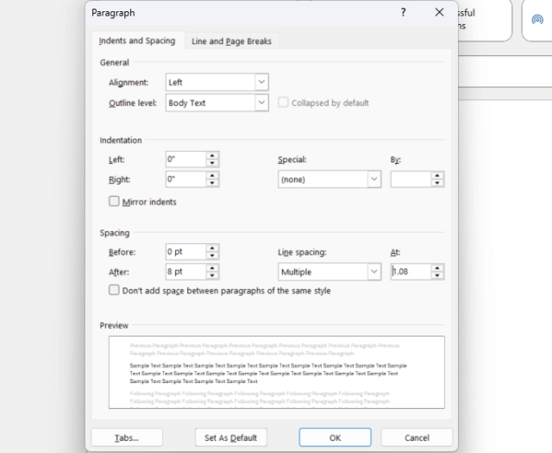Switch to Indents and Spacing tab
The image size is (552, 453).
(x=137, y=41)
